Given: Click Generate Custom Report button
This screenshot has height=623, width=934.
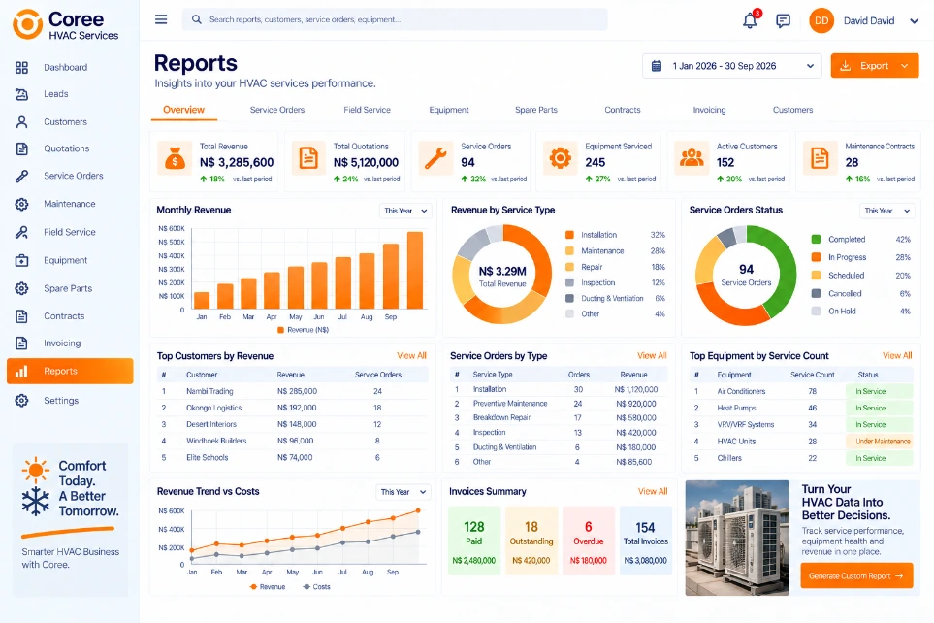Looking at the screenshot, I should 856,575.
